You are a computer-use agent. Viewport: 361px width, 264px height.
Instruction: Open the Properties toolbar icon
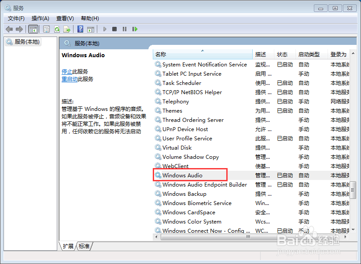(x=47, y=29)
